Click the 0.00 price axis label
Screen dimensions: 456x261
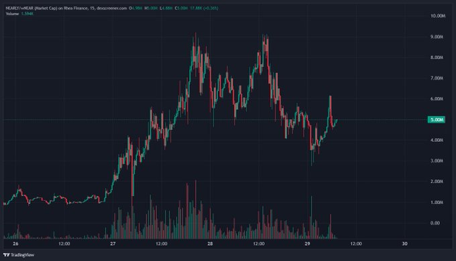pos(435,223)
